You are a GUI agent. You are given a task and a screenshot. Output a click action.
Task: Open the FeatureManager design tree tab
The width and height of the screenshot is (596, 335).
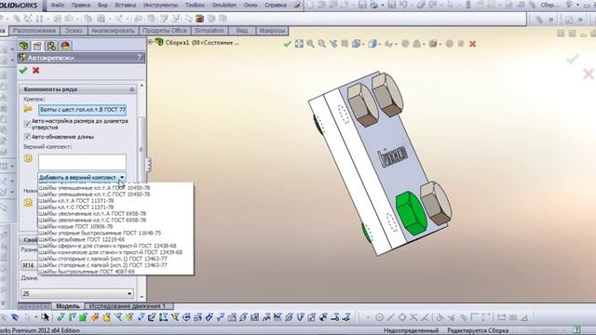pyautogui.click(x=23, y=46)
